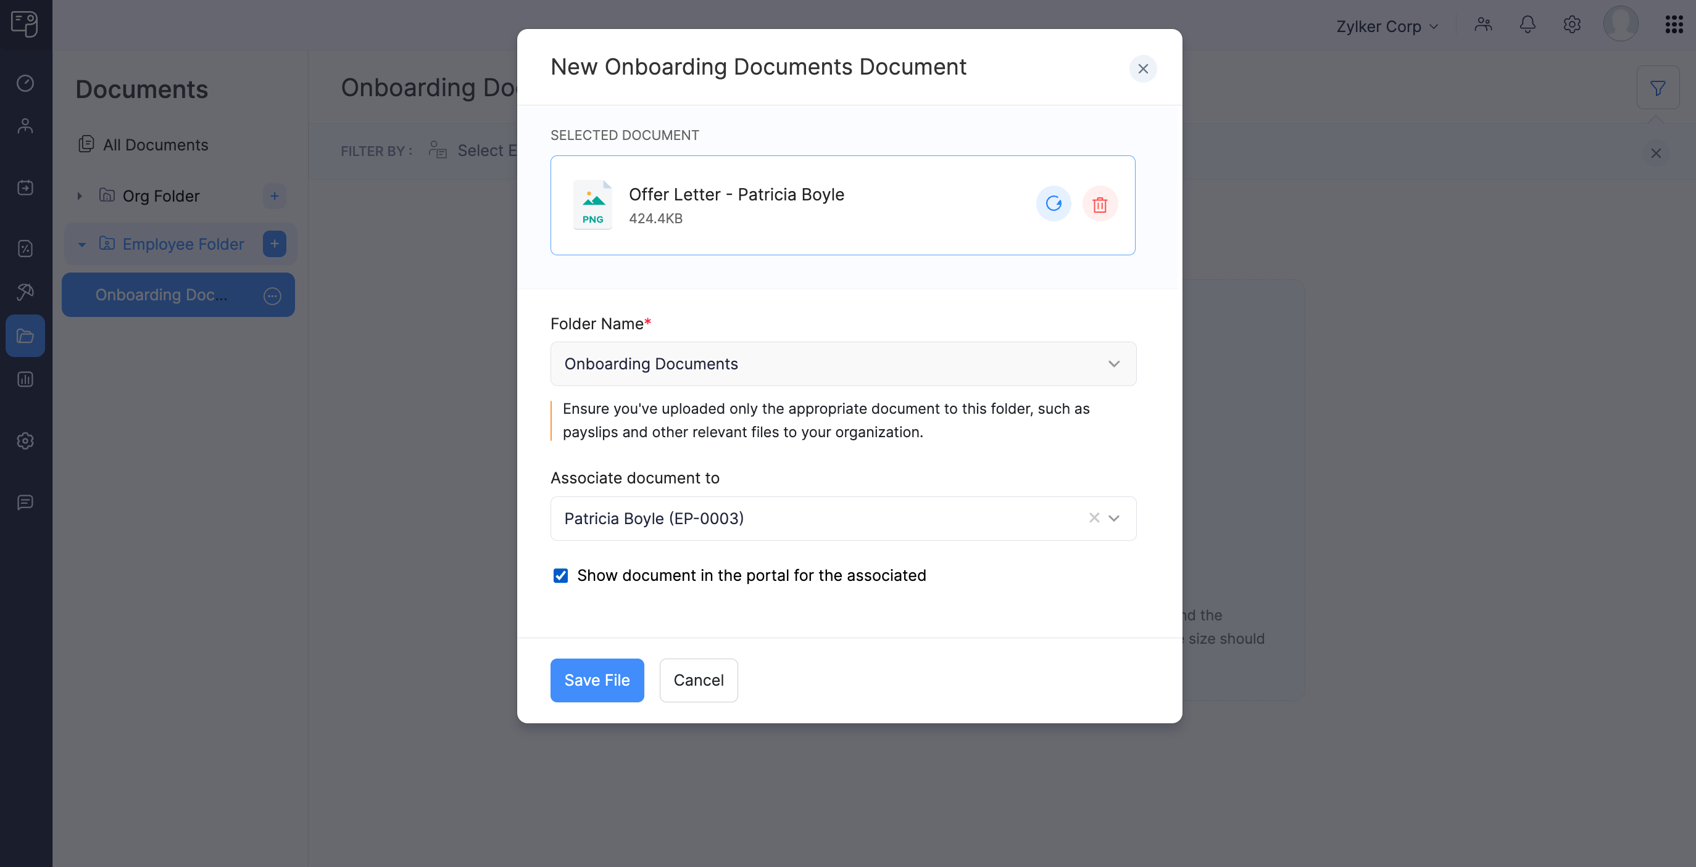Delete the Offer Letter attachment
This screenshot has height=867, width=1696.
coord(1100,204)
